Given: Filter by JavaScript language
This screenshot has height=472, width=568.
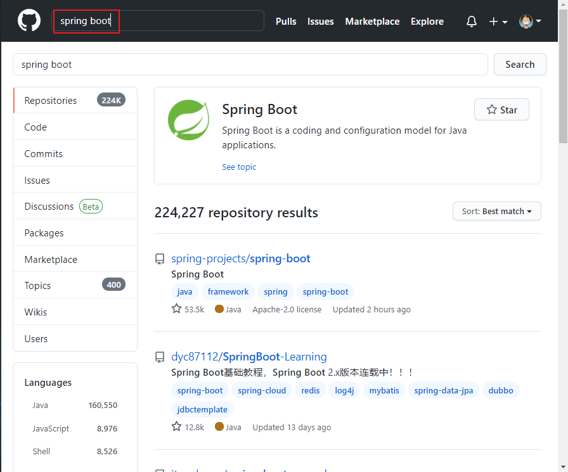Looking at the screenshot, I should 75,428.
